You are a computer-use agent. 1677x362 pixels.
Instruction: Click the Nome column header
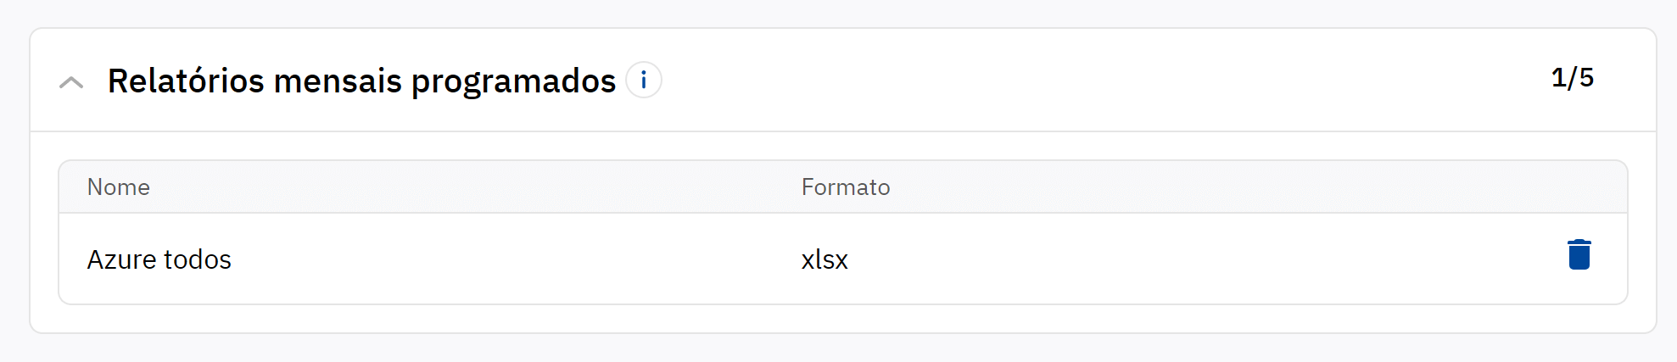click(x=119, y=187)
